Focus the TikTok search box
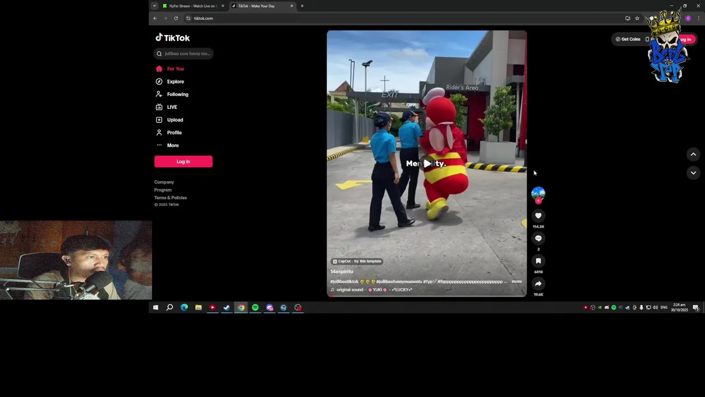 pos(183,53)
